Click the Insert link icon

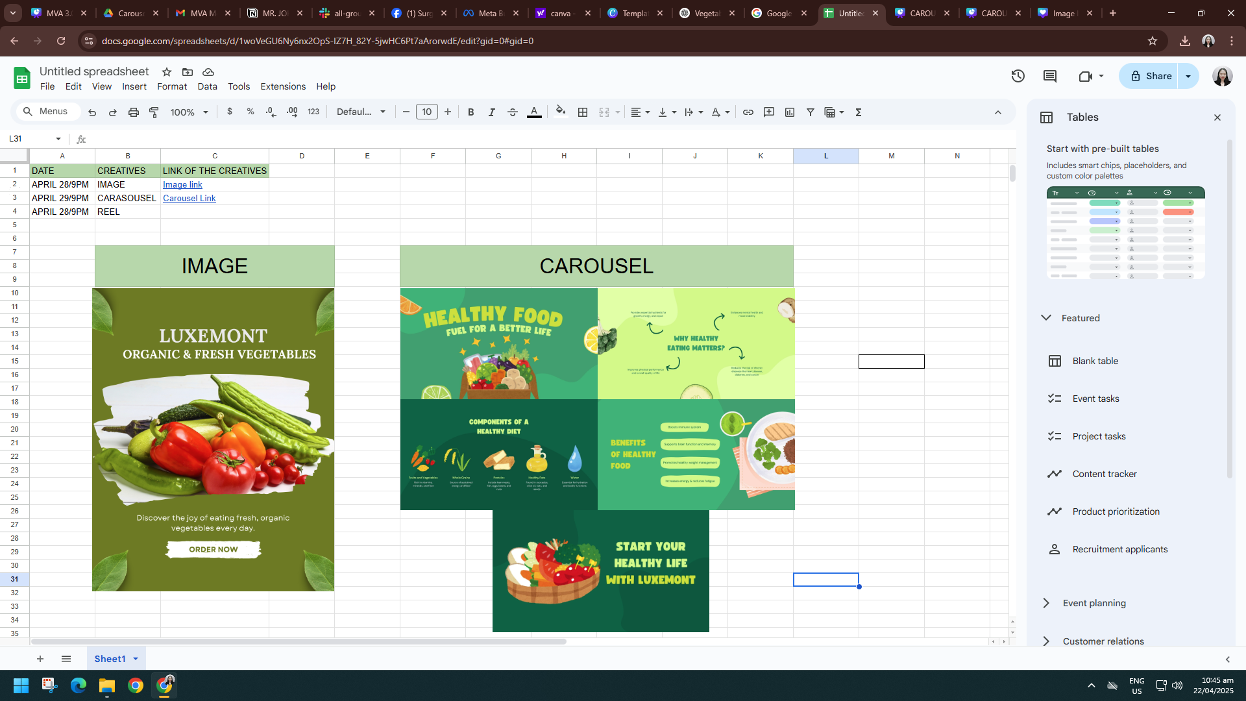pyautogui.click(x=748, y=112)
